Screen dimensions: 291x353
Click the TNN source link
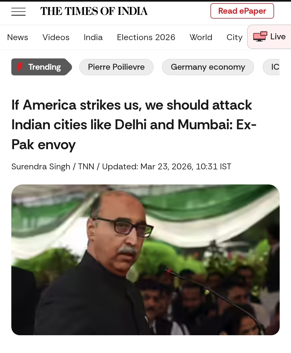86,166
